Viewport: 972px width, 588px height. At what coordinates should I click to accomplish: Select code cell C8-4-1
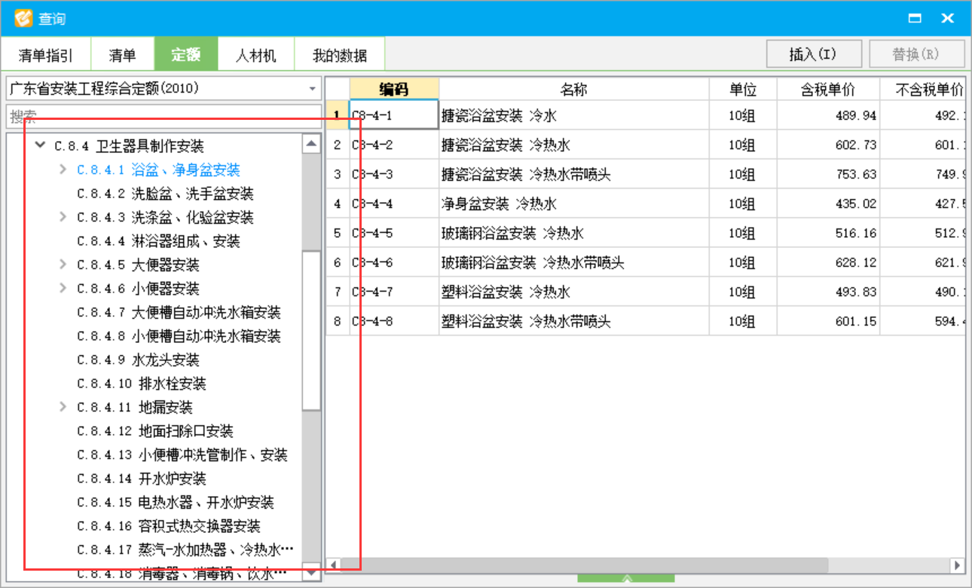394,115
